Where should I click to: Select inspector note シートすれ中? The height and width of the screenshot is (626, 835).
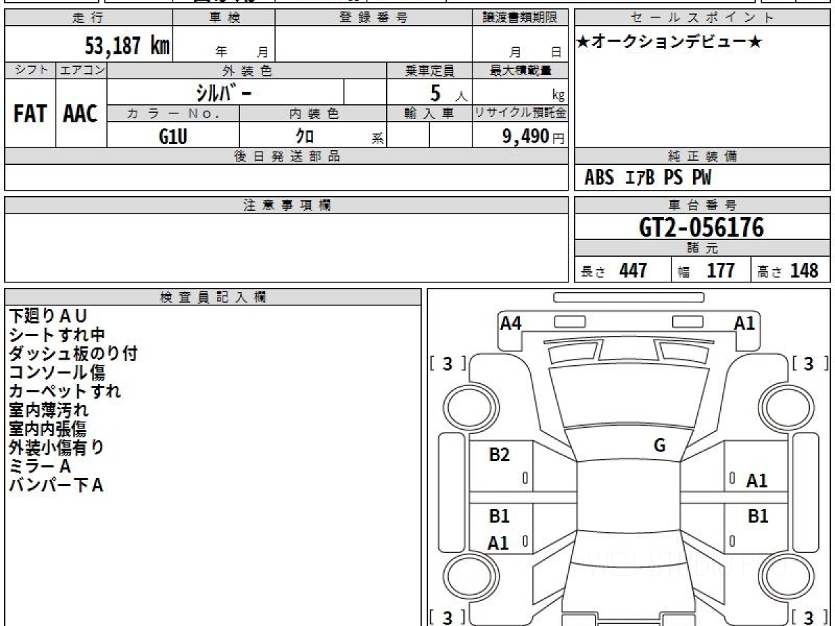pyautogui.click(x=57, y=335)
